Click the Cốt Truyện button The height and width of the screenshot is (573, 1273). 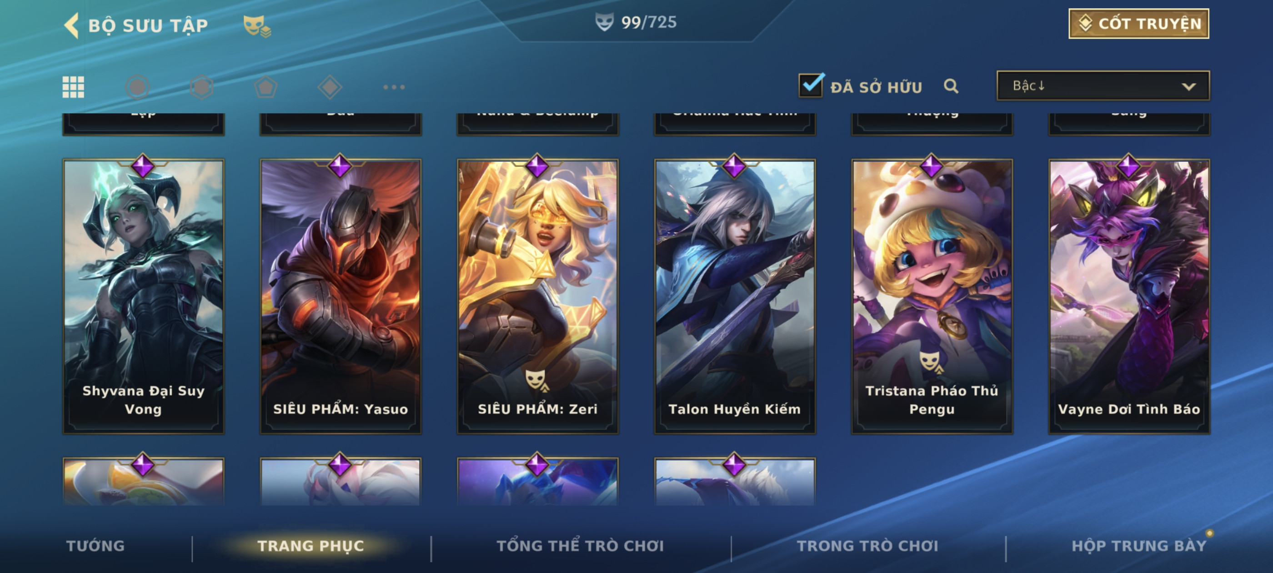click(x=1138, y=23)
